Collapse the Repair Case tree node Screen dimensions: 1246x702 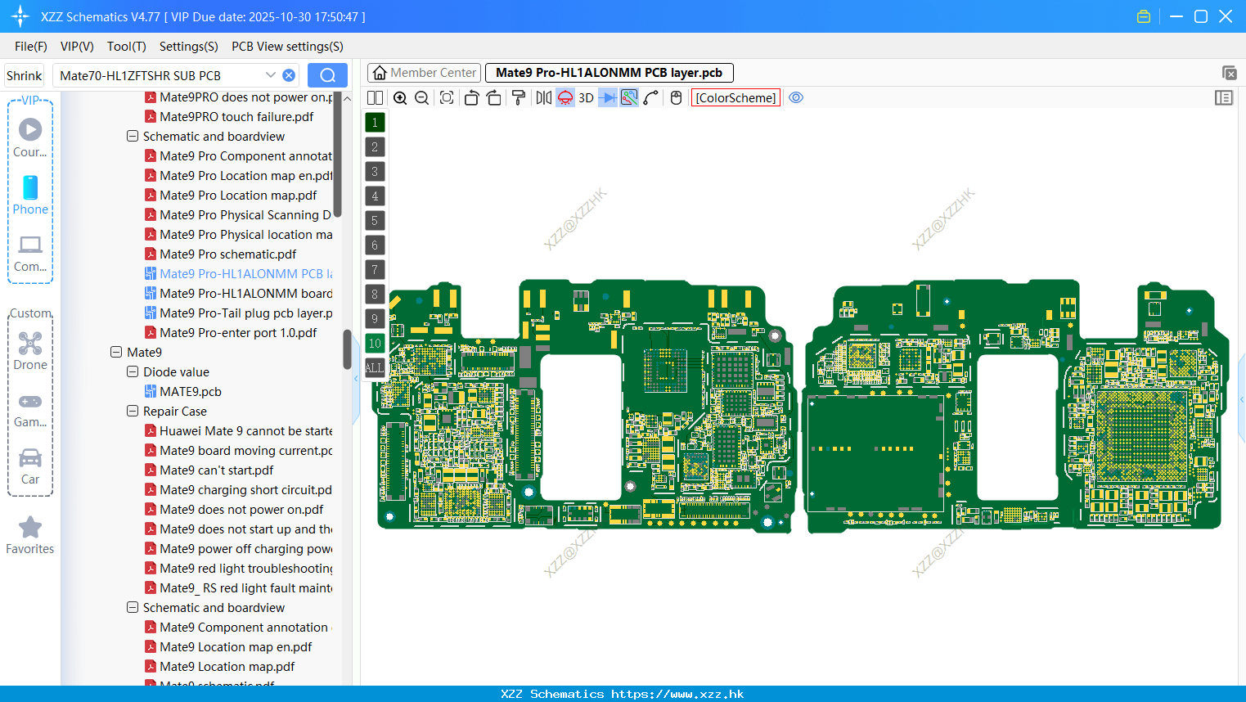(132, 411)
